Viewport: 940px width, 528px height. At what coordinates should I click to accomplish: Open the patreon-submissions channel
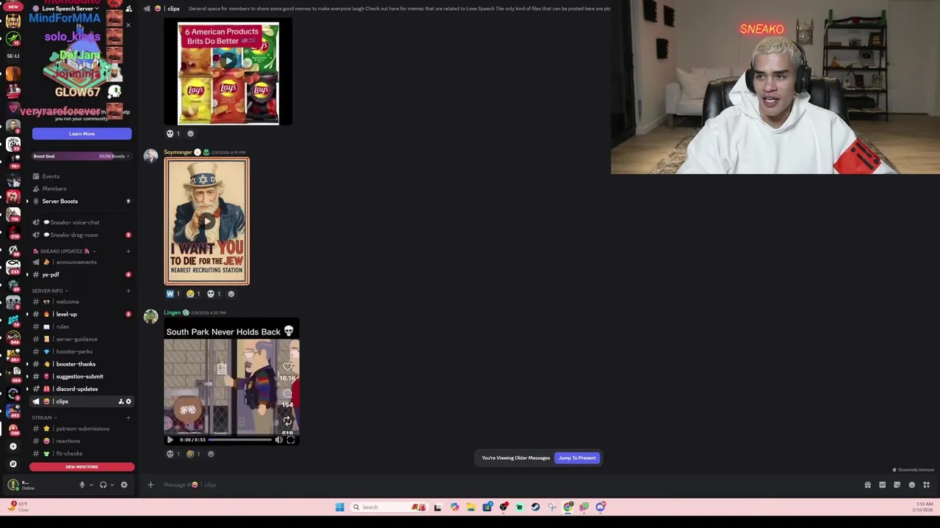click(81, 428)
